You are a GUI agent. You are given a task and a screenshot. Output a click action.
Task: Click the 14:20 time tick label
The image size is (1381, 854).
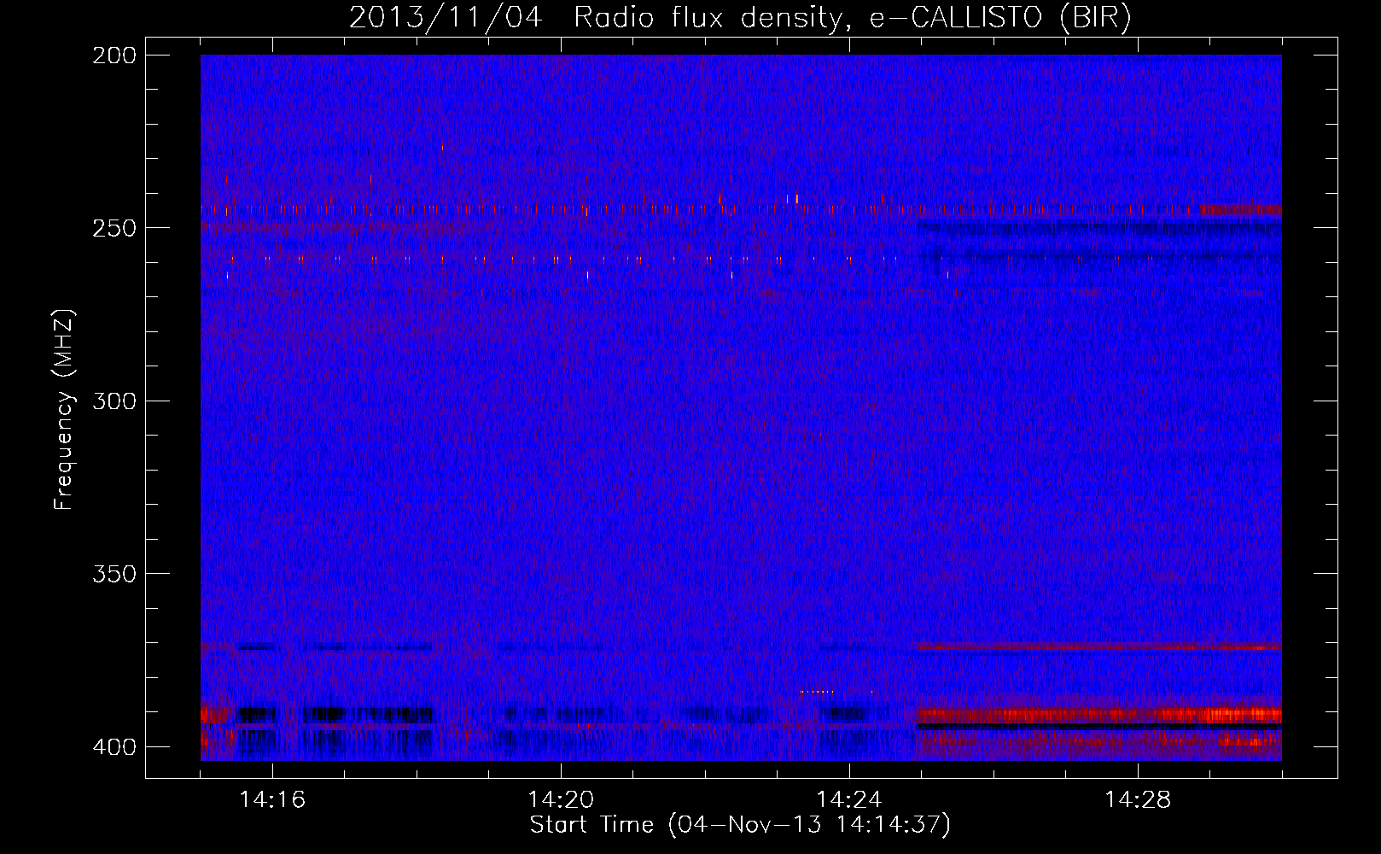click(x=561, y=800)
